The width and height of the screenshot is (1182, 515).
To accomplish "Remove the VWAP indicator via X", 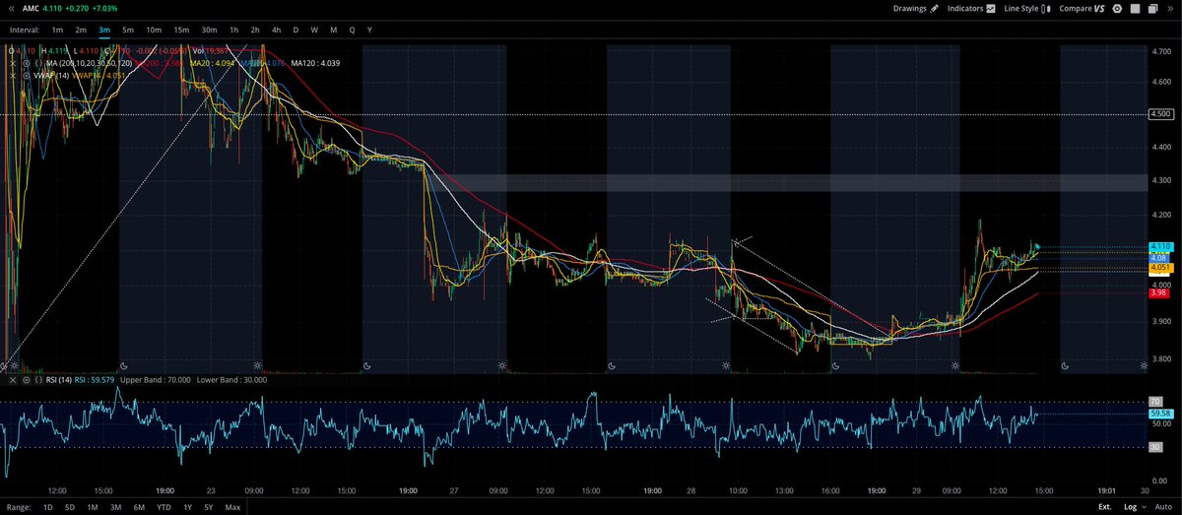I will (x=13, y=76).
